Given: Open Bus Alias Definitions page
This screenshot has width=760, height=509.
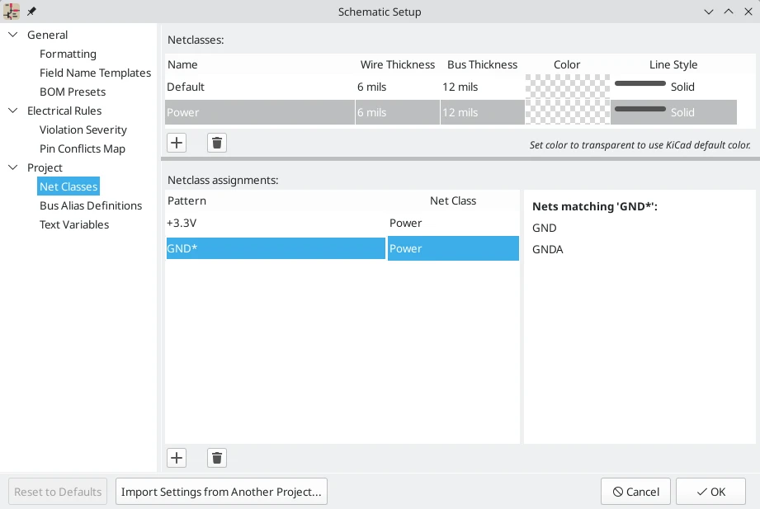Looking at the screenshot, I should [91, 205].
